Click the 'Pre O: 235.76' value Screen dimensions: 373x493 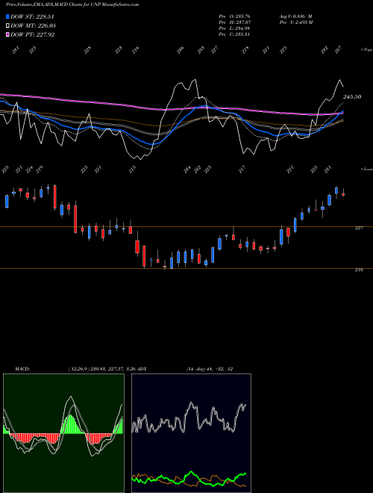(x=234, y=16)
